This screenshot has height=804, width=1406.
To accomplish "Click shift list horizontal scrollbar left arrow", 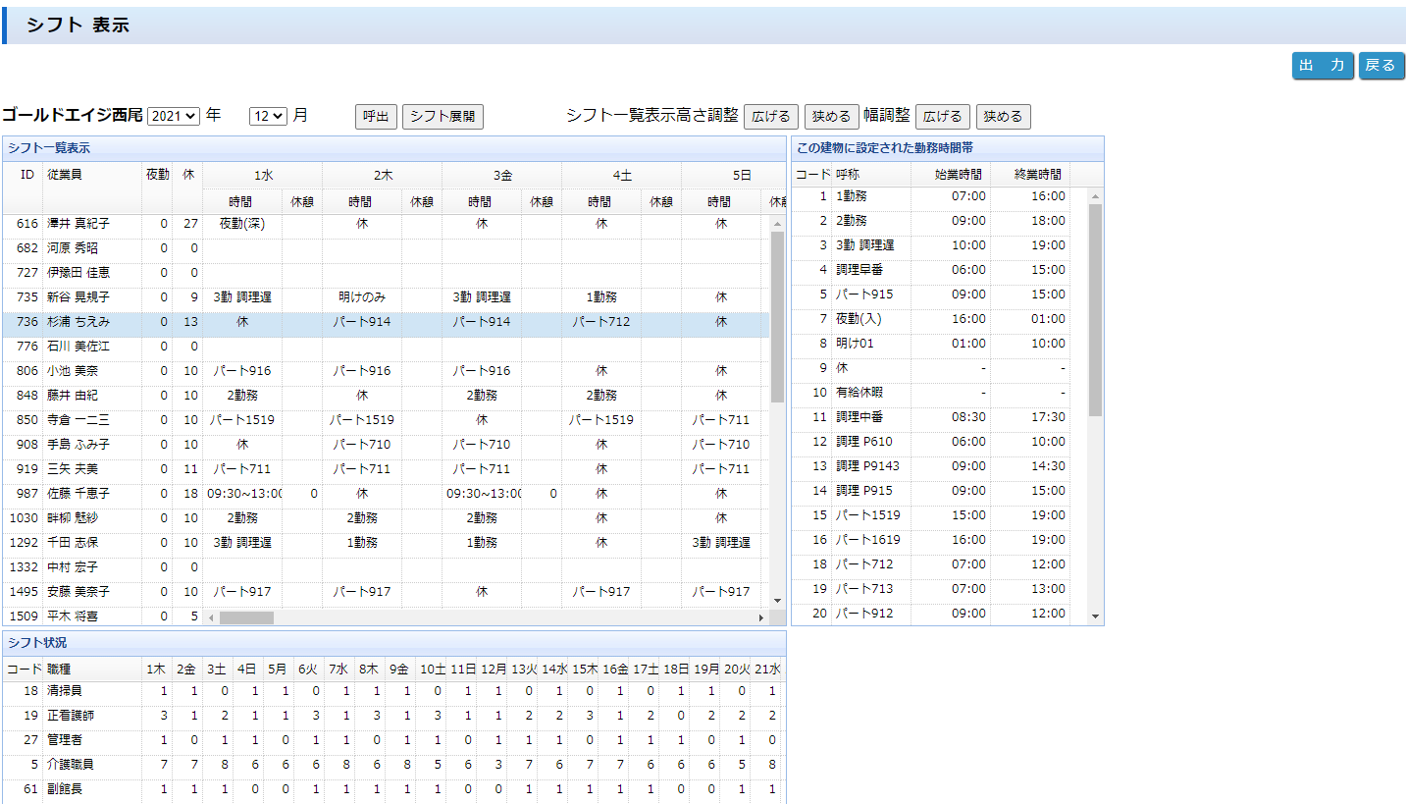I will (211, 618).
